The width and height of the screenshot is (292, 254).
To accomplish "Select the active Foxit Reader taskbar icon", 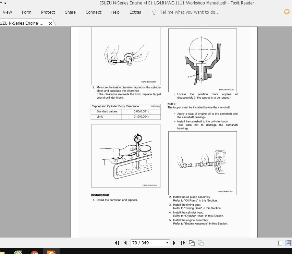I will [x=51, y=253].
